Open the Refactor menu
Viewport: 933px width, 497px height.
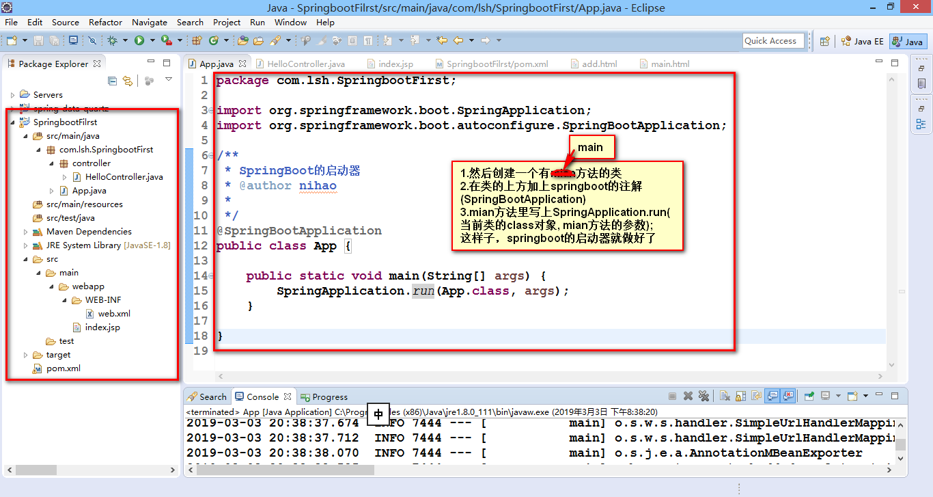click(x=105, y=22)
